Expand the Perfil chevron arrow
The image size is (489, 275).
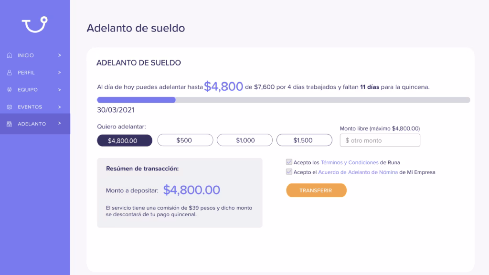[x=59, y=73]
